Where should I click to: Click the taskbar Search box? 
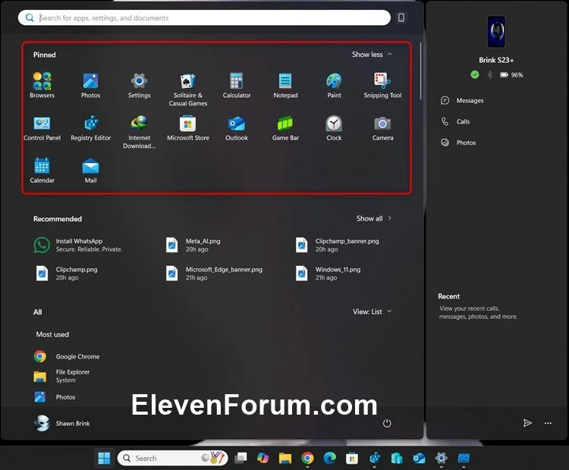point(173,458)
